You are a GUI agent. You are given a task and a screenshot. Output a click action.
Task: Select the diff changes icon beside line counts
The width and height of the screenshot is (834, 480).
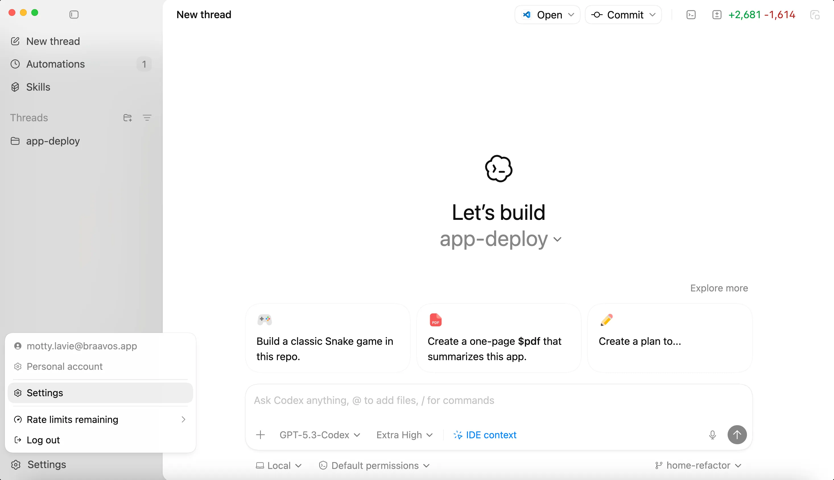[717, 14]
